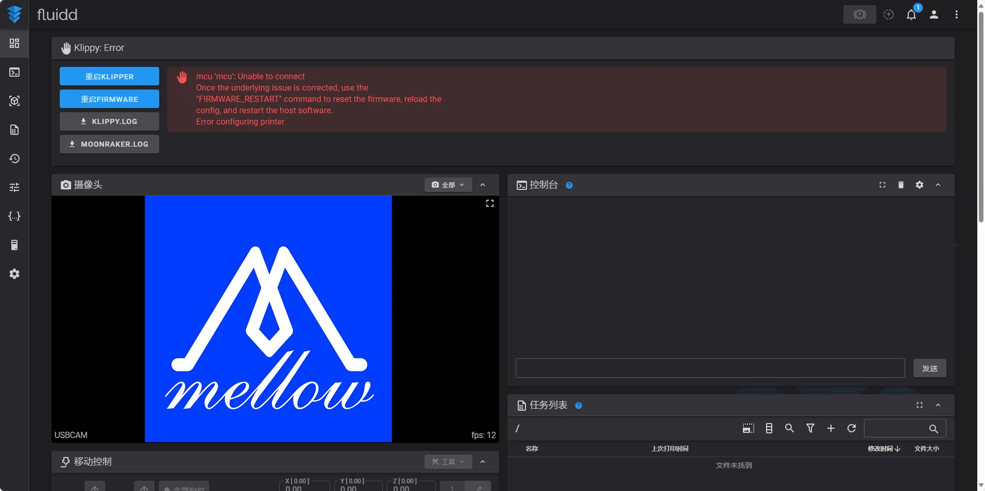Download the KLIPPY.LOG file
Screen dimensions: 985x491
pyautogui.click(x=109, y=121)
